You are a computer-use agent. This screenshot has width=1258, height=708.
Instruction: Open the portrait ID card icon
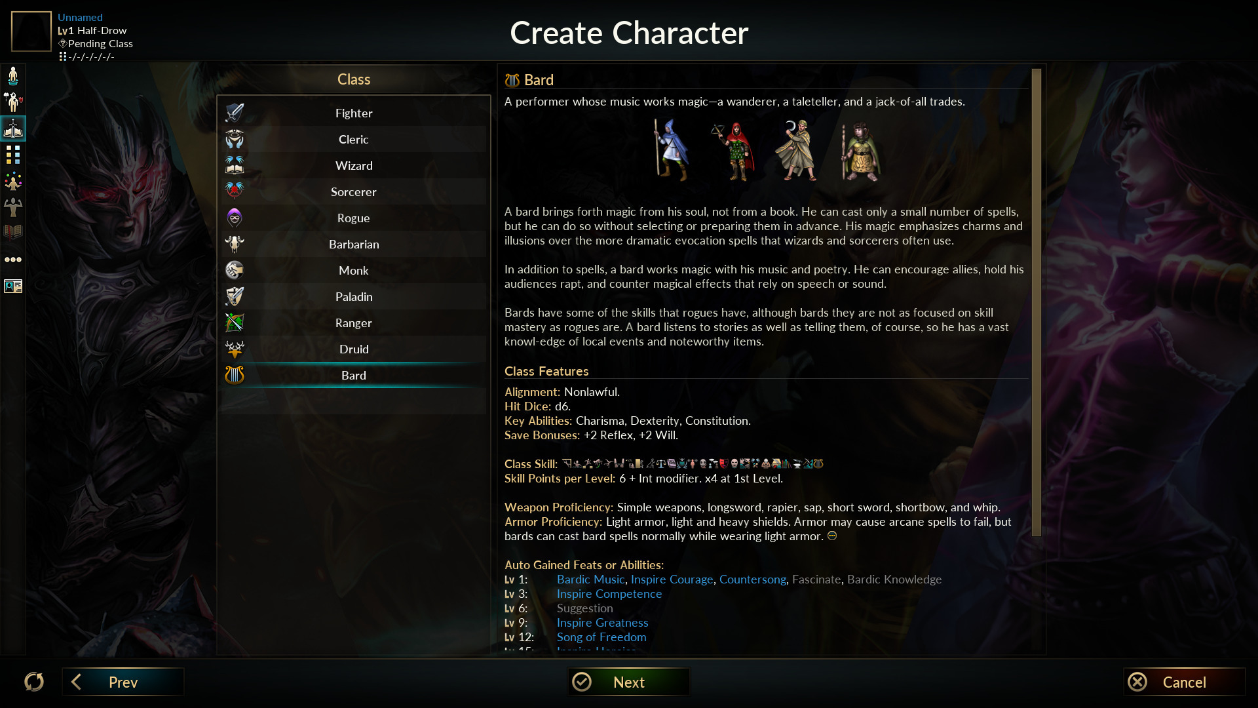pos(13,286)
